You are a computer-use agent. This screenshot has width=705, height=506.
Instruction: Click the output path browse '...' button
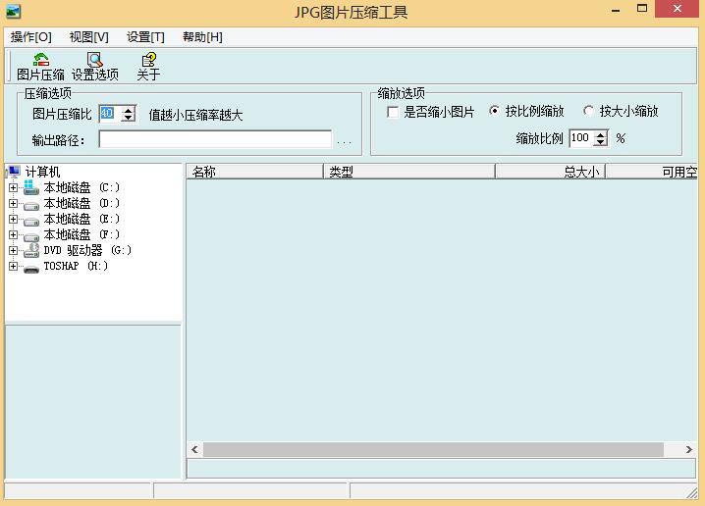point(344,141)
